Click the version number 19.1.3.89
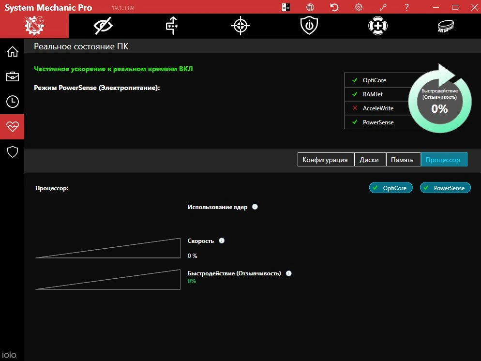481x361 pixels. (123, 8)
